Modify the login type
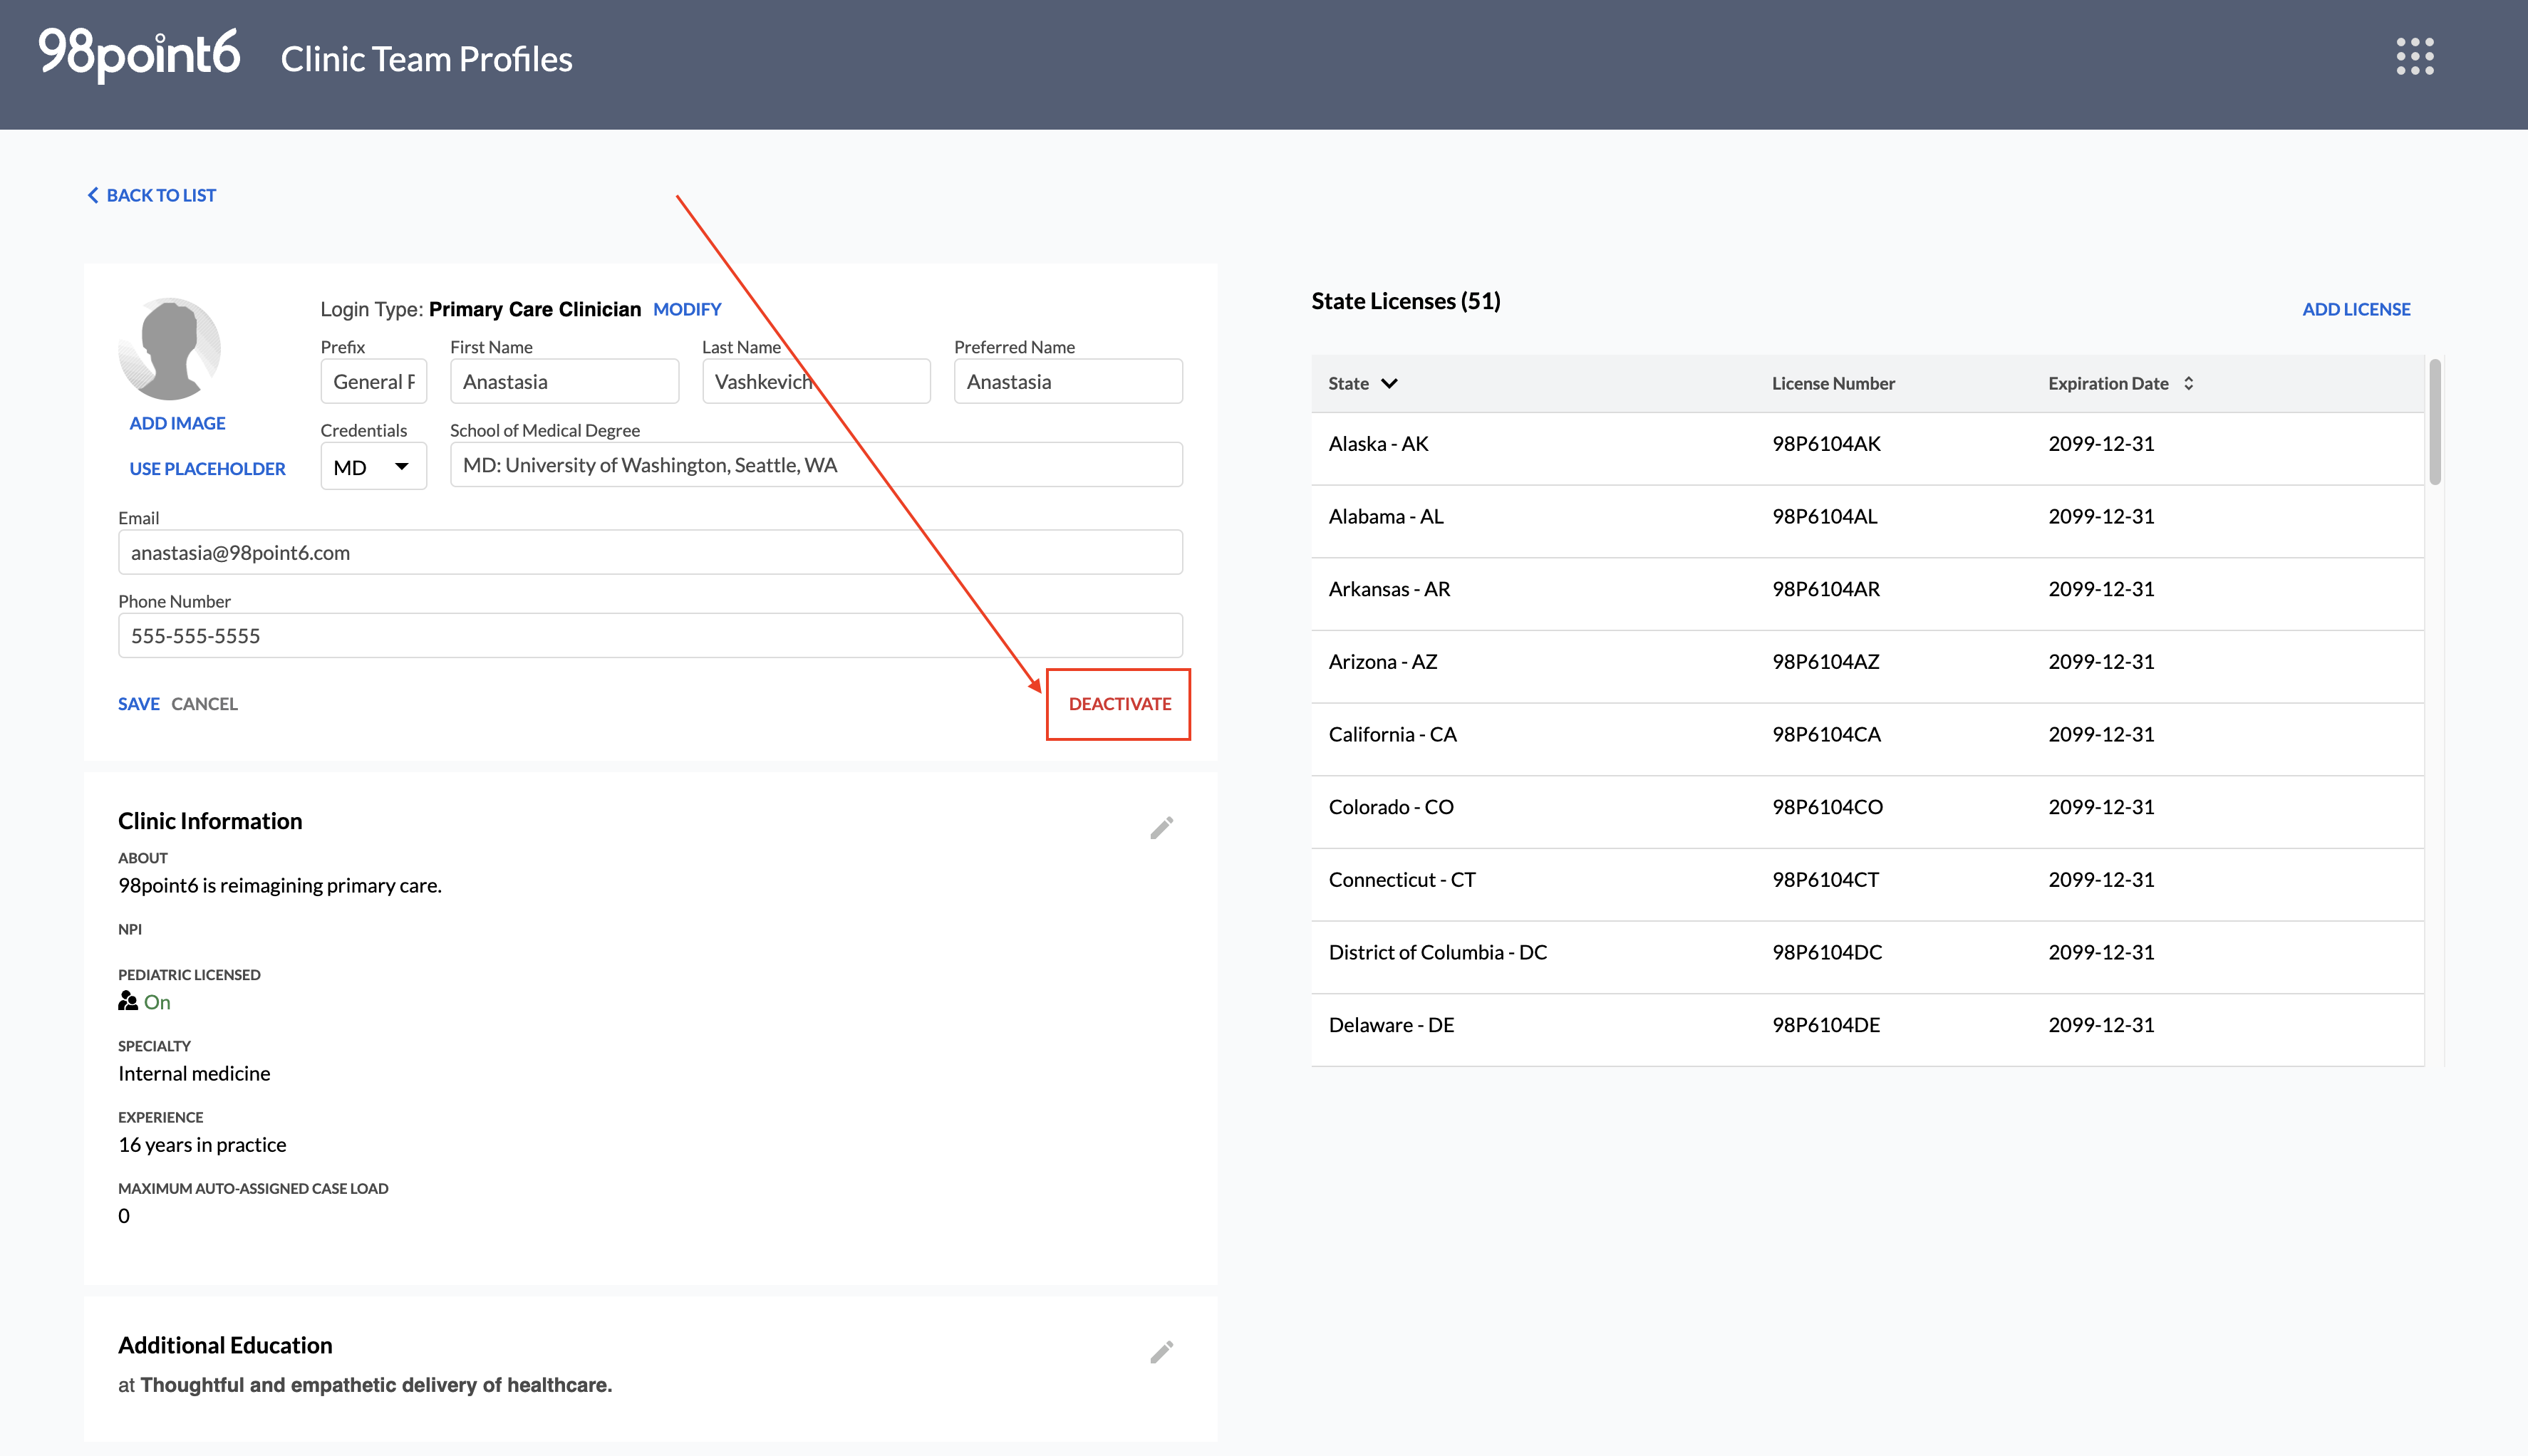 point(687,309)
